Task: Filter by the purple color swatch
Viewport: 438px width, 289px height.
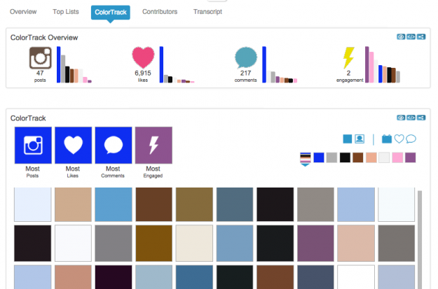Action: (411, 157)
